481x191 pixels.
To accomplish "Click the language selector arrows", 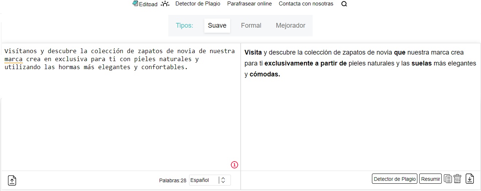I will point(223,180).
